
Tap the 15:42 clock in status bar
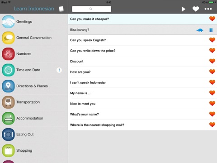pos(108,2)
